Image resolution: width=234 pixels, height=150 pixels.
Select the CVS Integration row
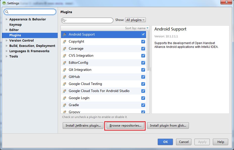tap(104, 55)
